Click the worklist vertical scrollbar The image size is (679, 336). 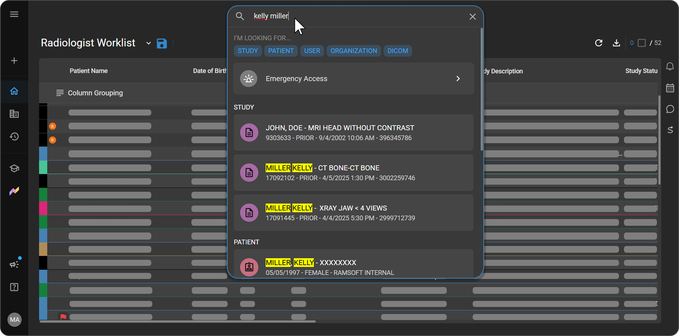click(x=659, y=140)
